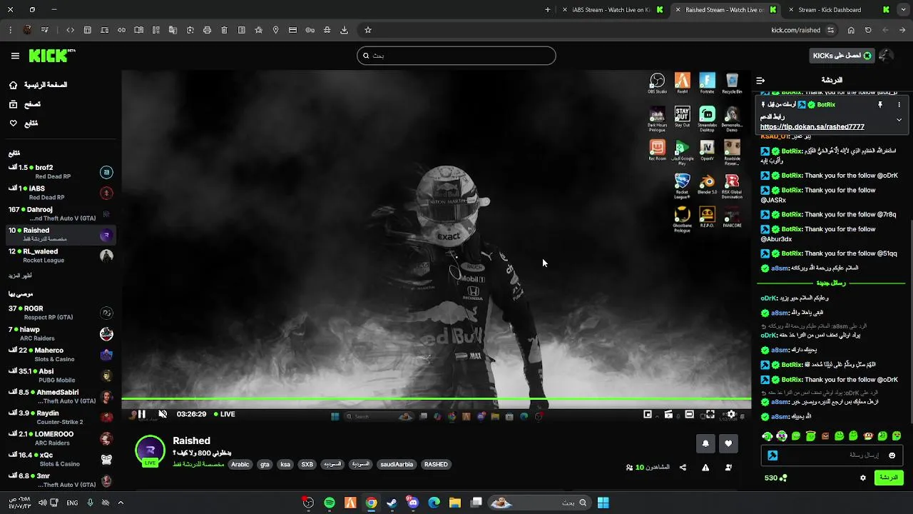Select the SXB tag
This screenshot has height=514, width=913.
pyautogui.click(x=307, y=465)
